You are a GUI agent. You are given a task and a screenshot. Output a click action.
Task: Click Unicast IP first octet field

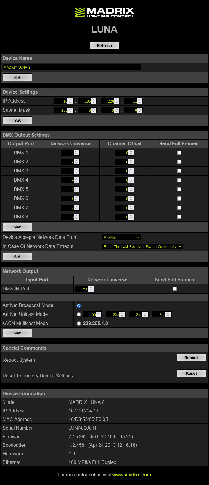[92, 314]
